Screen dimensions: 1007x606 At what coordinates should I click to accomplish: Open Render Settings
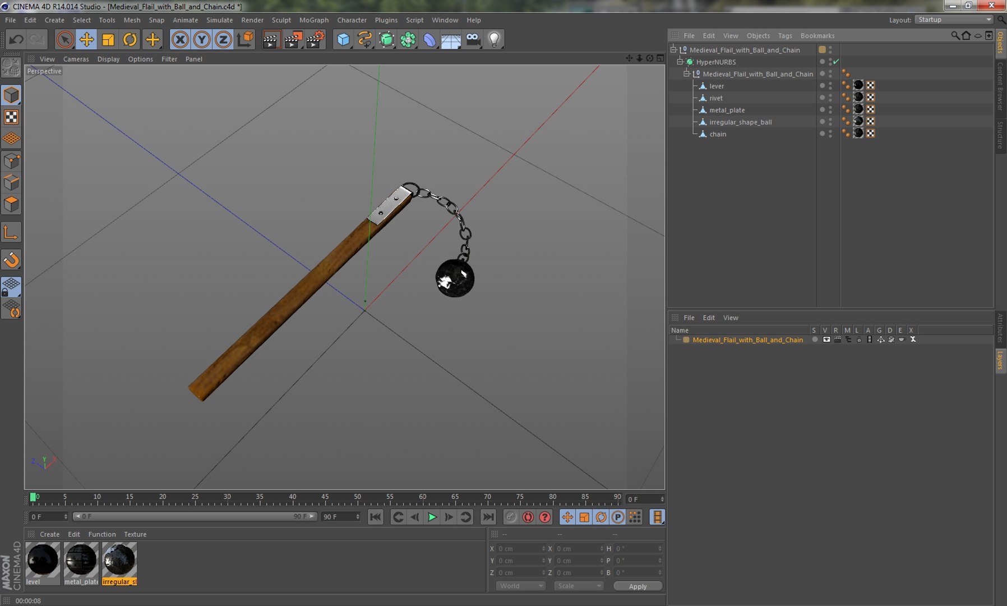pos(316,39)
